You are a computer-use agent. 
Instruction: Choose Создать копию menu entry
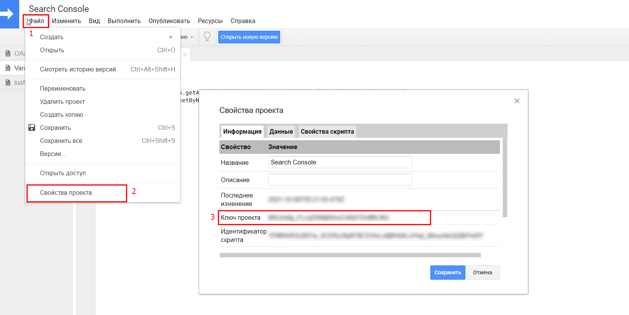pyautogui.click(x=103, y=114)
